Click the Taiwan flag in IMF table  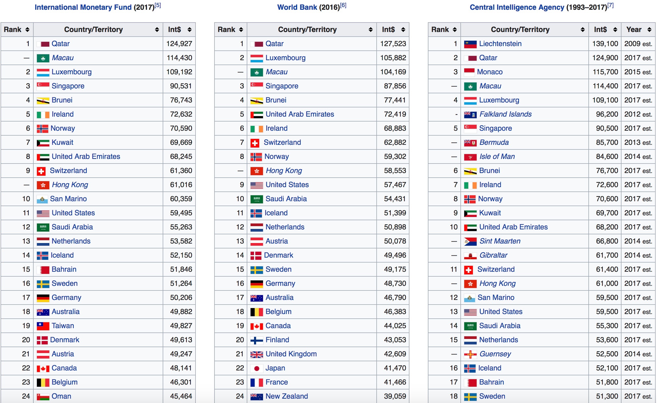coord(43,326)
